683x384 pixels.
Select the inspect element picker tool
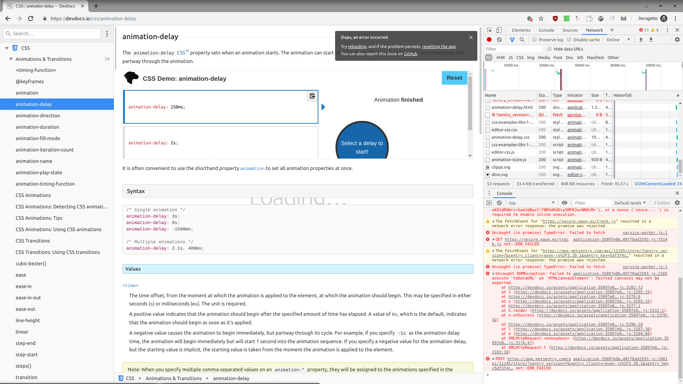tap(489, 30)
